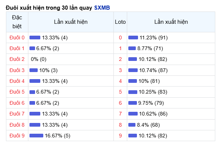
Task: Click the Đuôi 2 label
Action: [x=17, y=59]
